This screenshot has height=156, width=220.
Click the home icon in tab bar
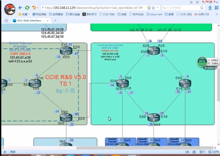(x=6, y=20)
